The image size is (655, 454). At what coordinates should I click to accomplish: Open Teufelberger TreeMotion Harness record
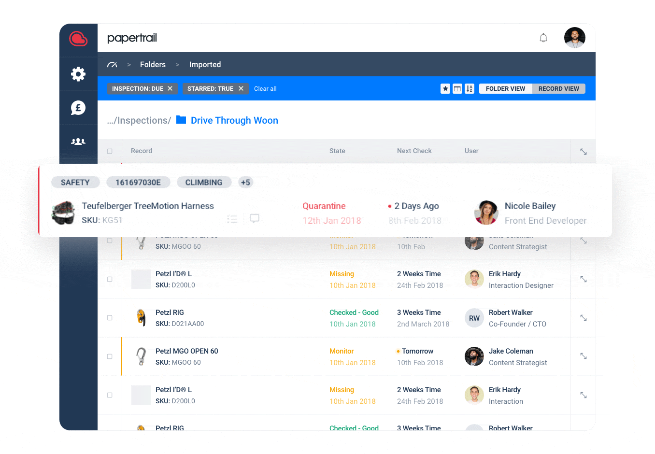click(148, 206)
